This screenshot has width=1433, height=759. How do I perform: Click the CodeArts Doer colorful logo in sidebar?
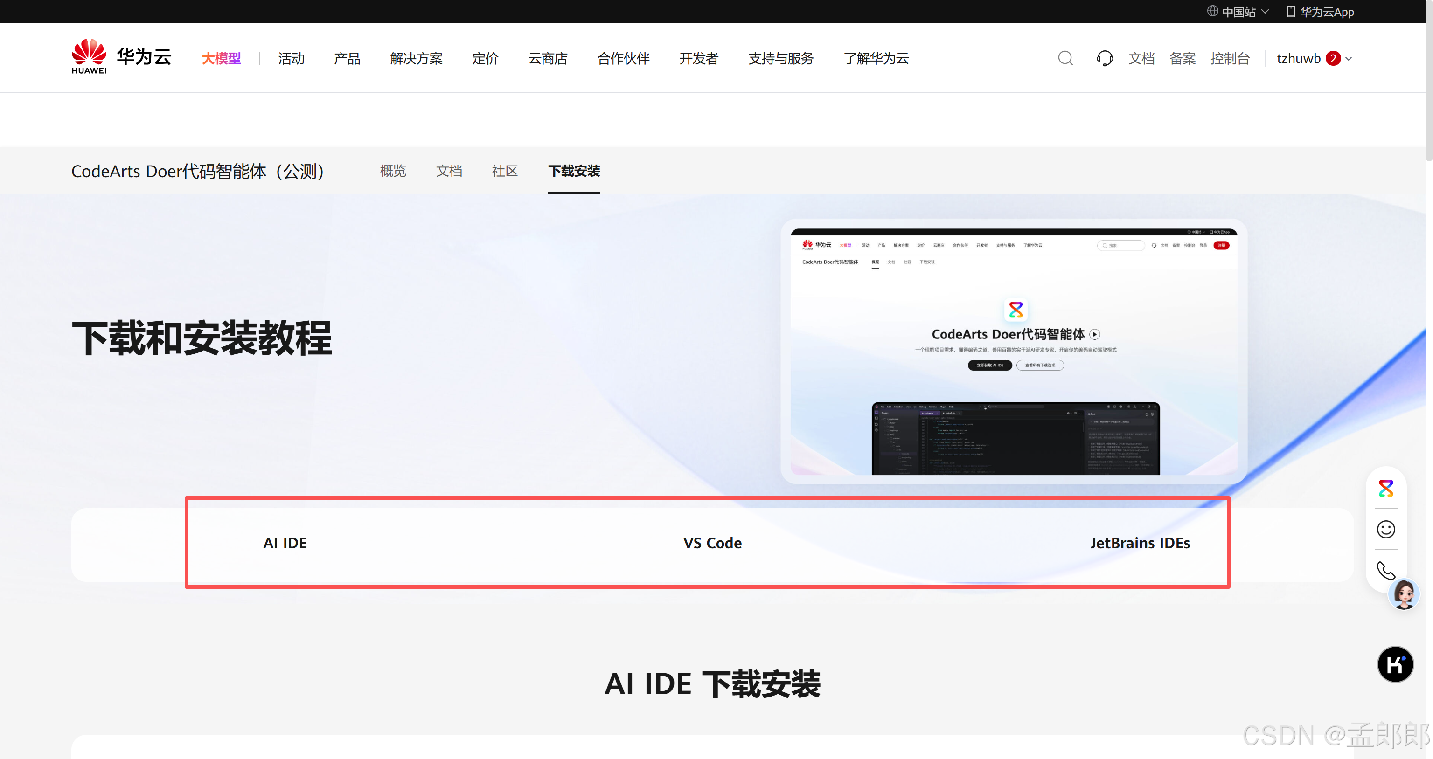pyautogui.click(x=1386, y=489)
